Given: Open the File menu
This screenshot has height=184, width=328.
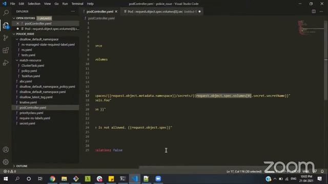Looking at the screenshot, I should click(x=12, y=4).
